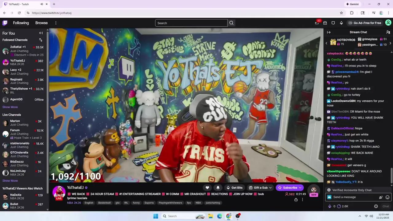Click the Gemini button in Chrome
The image size is (393, 221).
pos(352,4)
